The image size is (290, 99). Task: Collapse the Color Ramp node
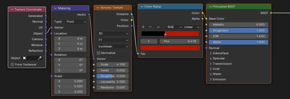coord(142,6)
